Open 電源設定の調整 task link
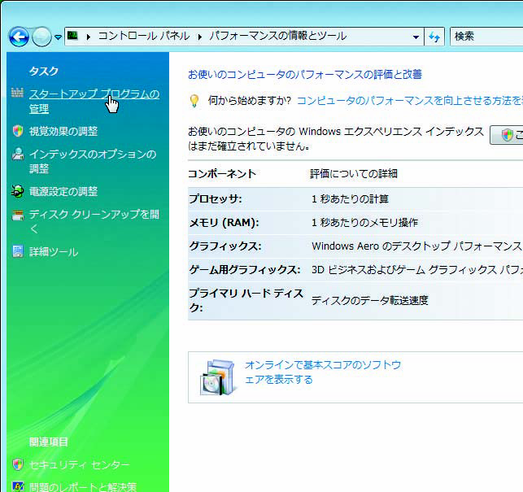Viewport: 523px width, 492px height. 63,191
